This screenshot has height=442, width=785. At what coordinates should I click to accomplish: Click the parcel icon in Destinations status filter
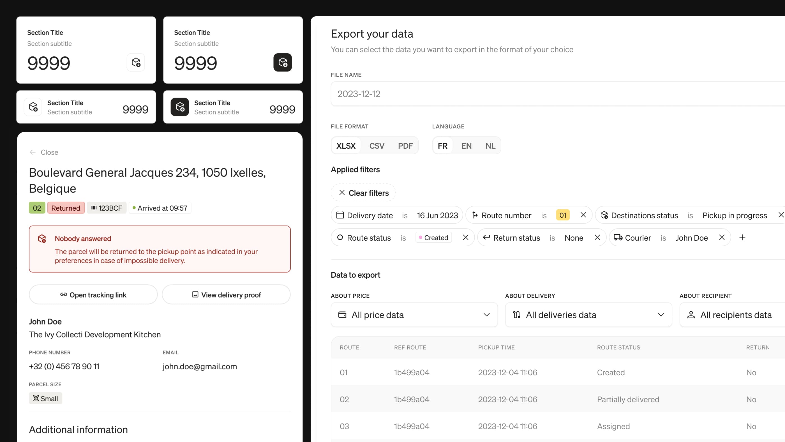(x=604, y=215)
